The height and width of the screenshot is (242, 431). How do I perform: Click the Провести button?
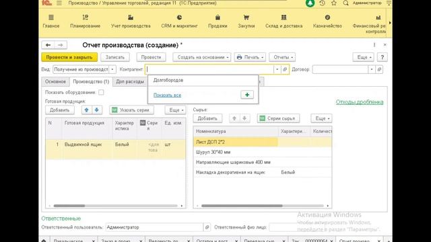pos(151,57)
